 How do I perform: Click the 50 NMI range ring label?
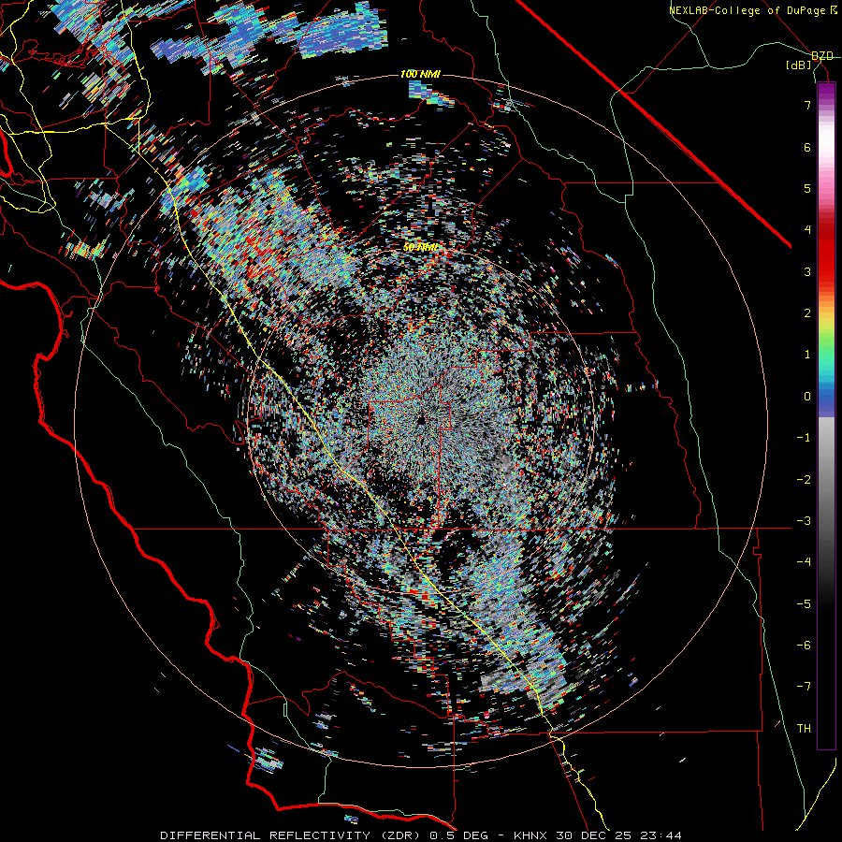(x=420, y=248)
